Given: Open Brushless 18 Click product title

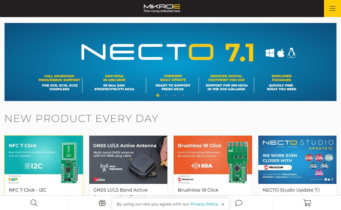Looking at the screenshot, I should click(198, 190).
